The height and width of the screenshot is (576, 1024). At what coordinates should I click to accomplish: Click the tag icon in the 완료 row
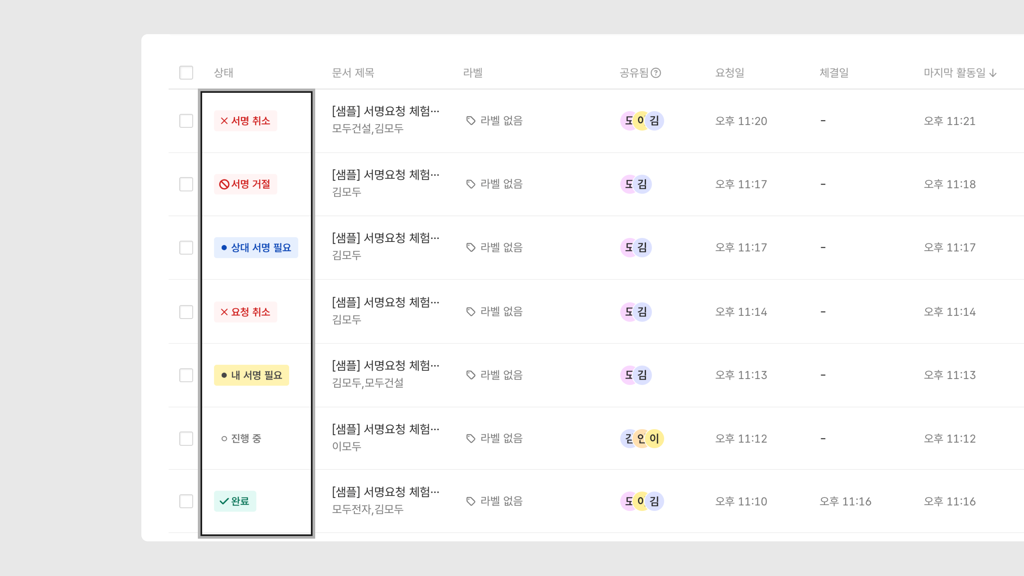[471, 501]
